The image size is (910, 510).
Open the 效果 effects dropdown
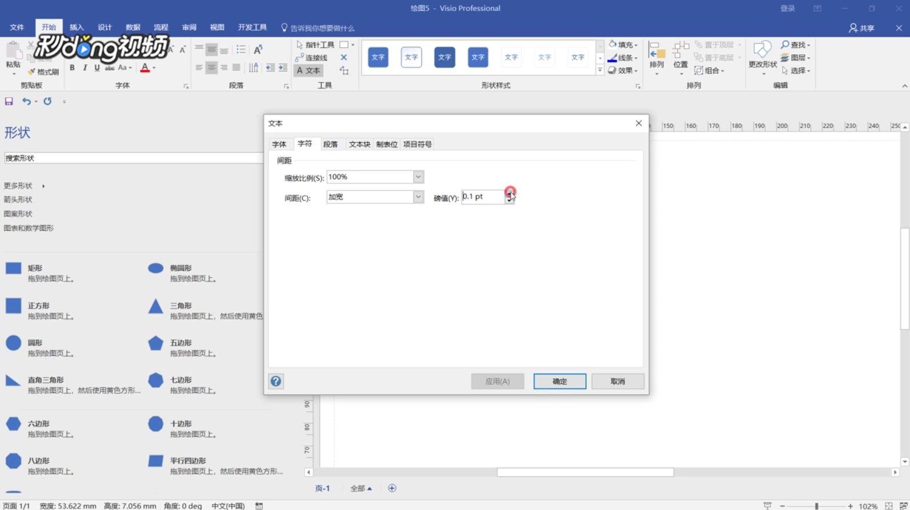(x=623, y=71)
